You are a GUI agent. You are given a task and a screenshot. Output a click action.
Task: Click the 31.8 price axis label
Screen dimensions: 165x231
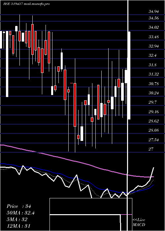click(x=152, y=65)
